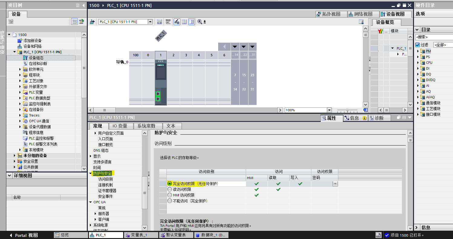Image resolution: width=453 pixels, height=239 pixels.
Task: Open the device view options icon at right
Action: click(361, 22)
